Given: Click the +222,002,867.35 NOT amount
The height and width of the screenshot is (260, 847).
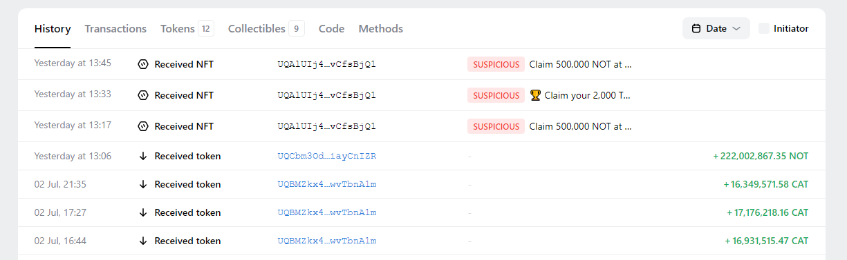Looking at the screenshot, I should (761, 156).
